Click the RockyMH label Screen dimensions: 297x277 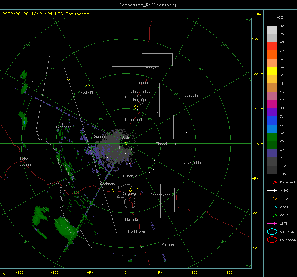[87, 92]
